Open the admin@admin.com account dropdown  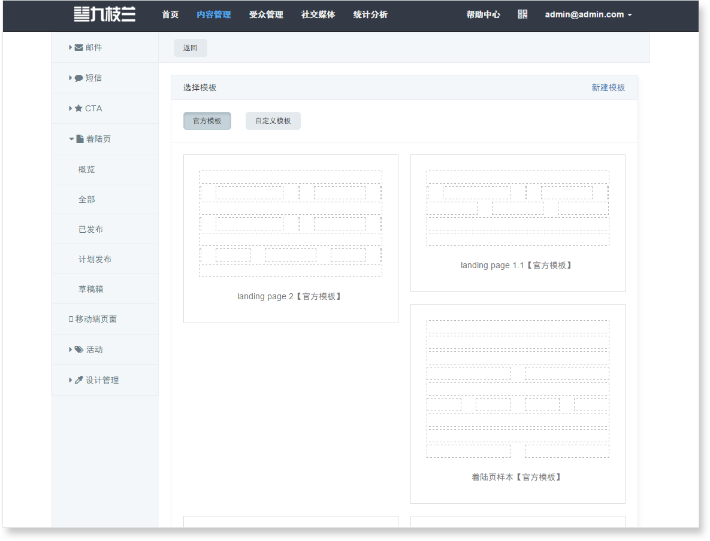point(588,14)
